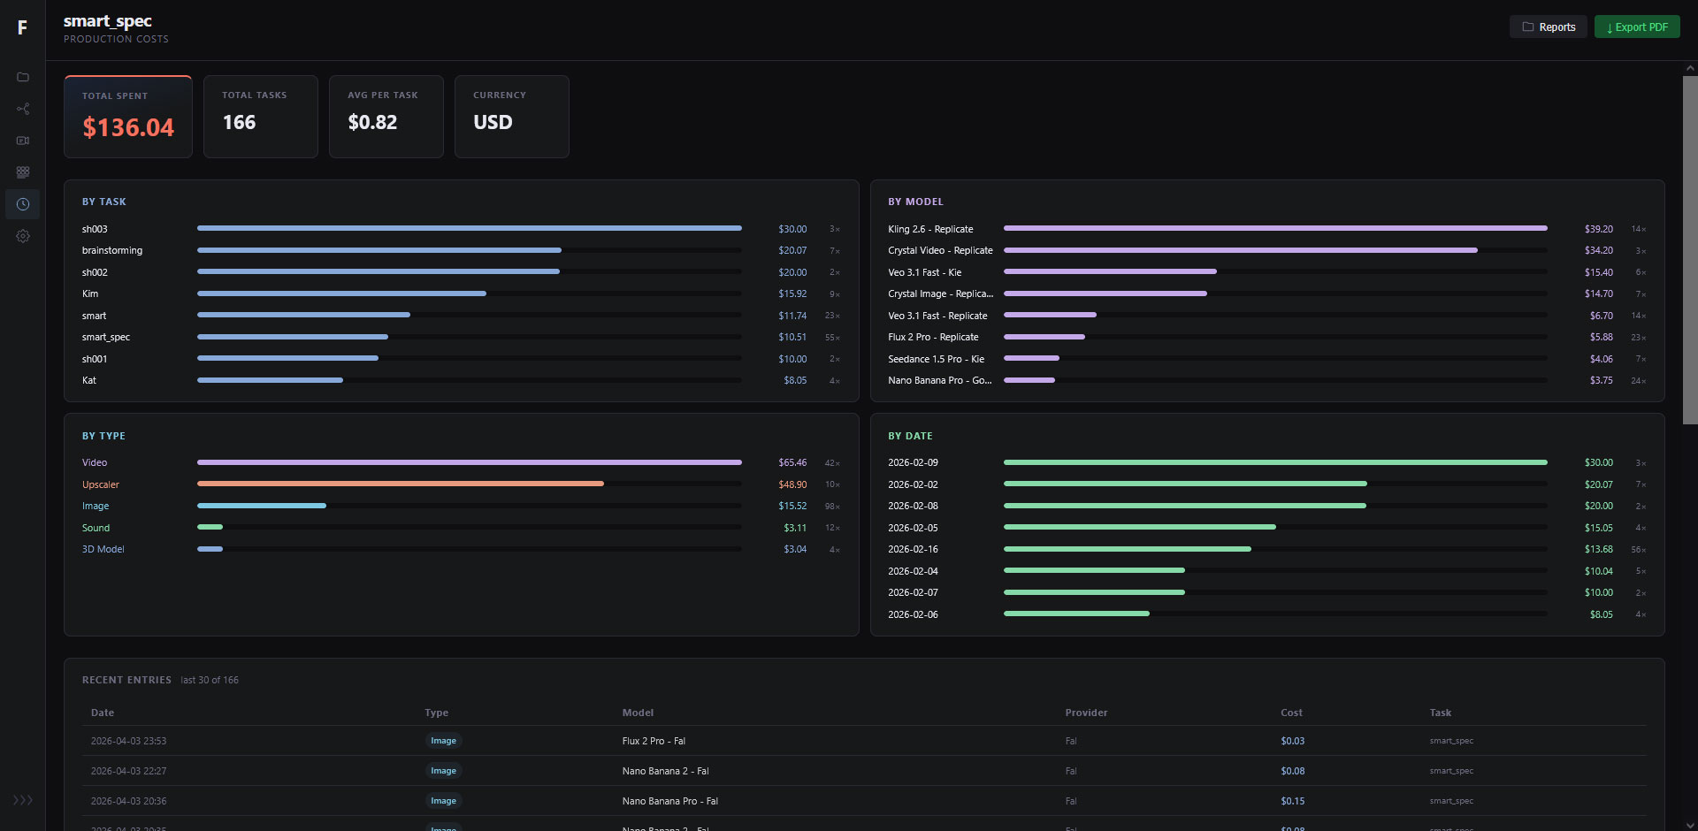Open the folder icon in left sidebar
This screenshot has height=831, width=1698.
pos(23,77)
